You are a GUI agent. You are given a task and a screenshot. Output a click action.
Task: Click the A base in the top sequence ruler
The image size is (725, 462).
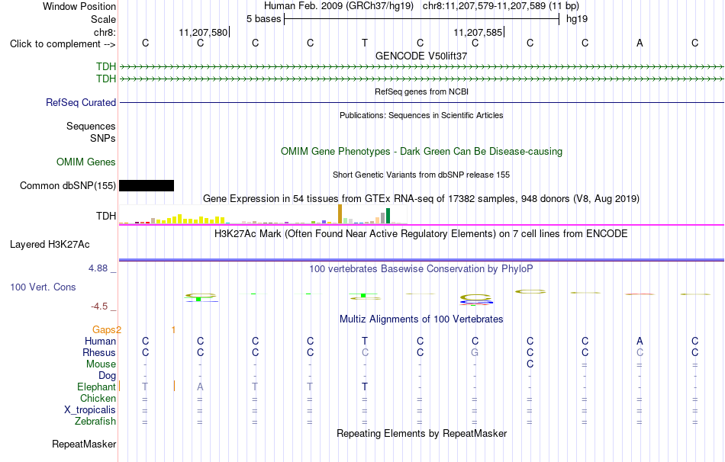pyautogui.click(x=640, y=43)
